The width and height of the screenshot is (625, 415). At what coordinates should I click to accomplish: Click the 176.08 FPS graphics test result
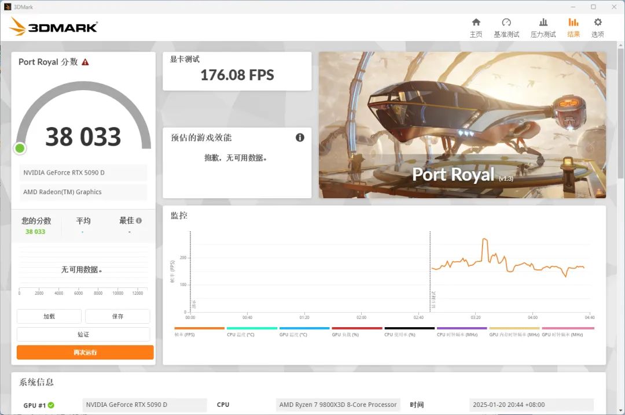(237, 75)
